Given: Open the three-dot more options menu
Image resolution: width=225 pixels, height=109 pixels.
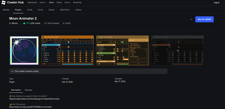Looking at the screenshot, I should tap(191, 19).
